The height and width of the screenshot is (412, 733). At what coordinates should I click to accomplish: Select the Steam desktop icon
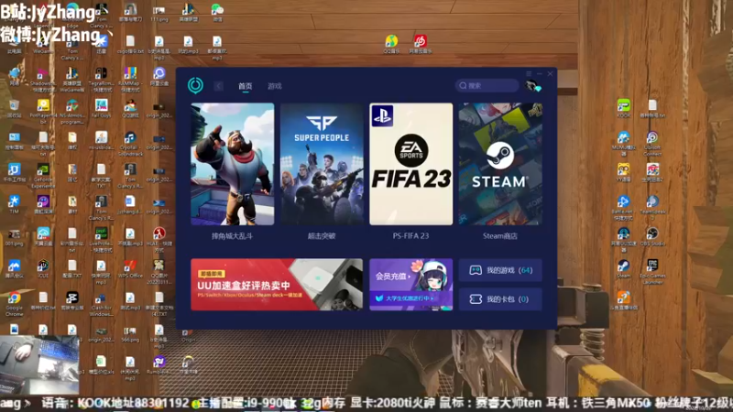pos(624,269)
